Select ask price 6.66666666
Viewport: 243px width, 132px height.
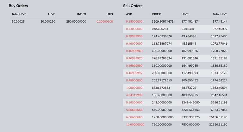tap(134, 117)
